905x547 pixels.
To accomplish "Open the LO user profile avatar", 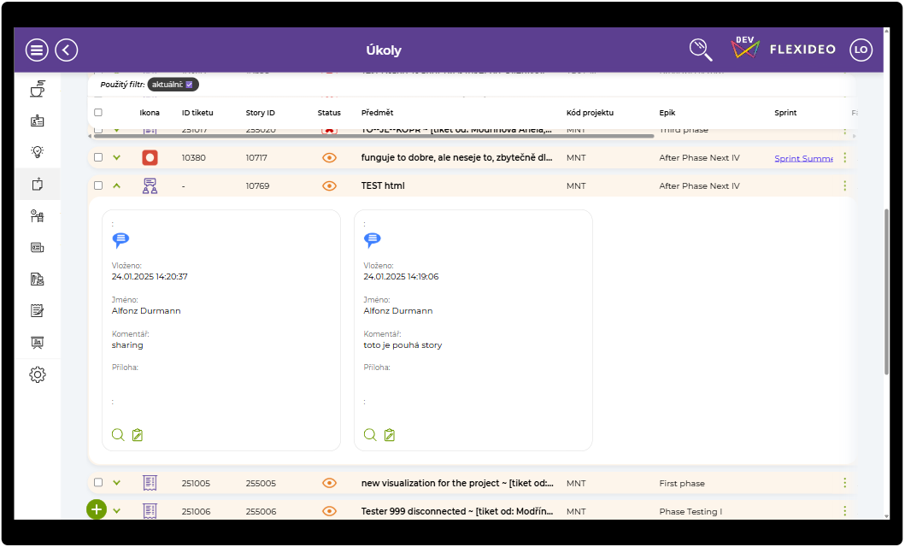I will click(x=861, y=50).
